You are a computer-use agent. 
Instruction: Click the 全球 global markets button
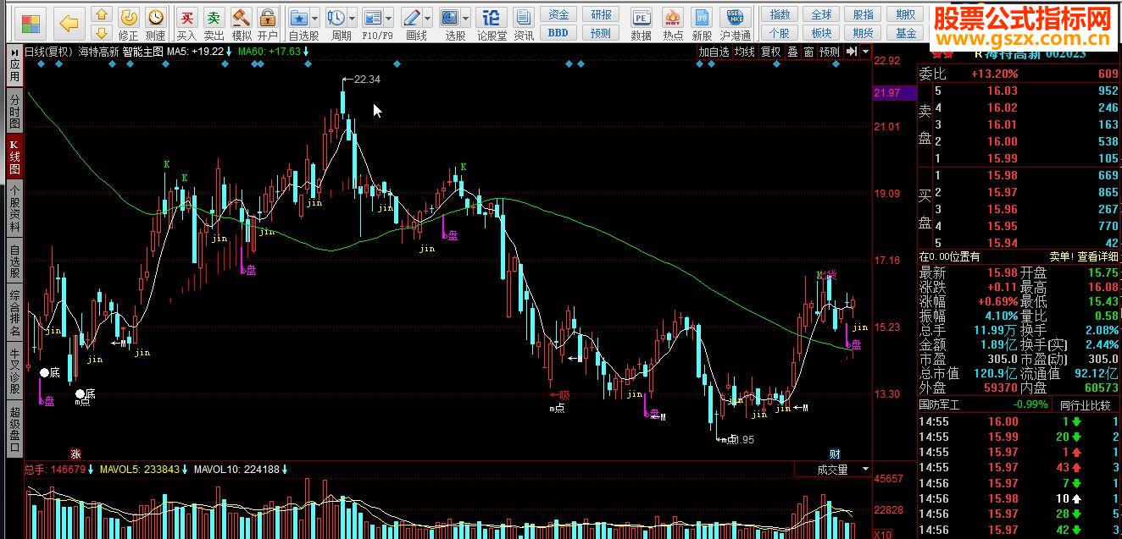pyautogui.click(x=821, y=14)
